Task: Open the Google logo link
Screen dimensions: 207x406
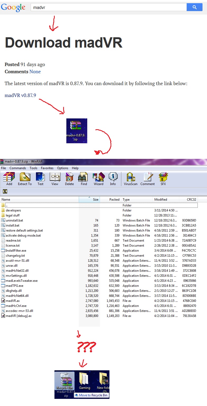Action: pyautogui.click(x=13, y=8)
